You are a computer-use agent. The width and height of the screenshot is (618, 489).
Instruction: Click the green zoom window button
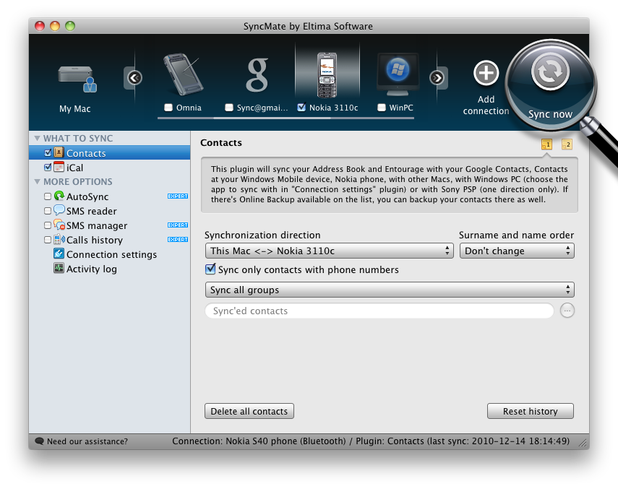pos(70,26)
